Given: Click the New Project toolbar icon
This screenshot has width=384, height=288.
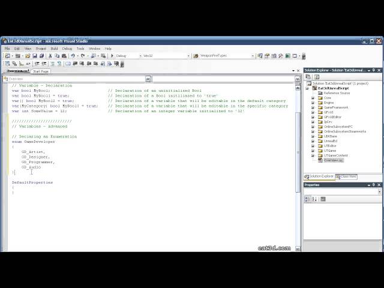Looking at the screenshot, I should coord(8,56).
